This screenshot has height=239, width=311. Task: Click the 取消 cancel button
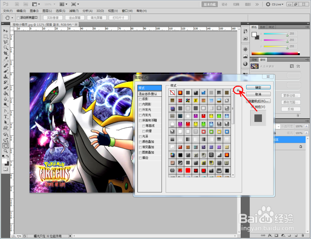pyautogui.click(x=258, y=94)
